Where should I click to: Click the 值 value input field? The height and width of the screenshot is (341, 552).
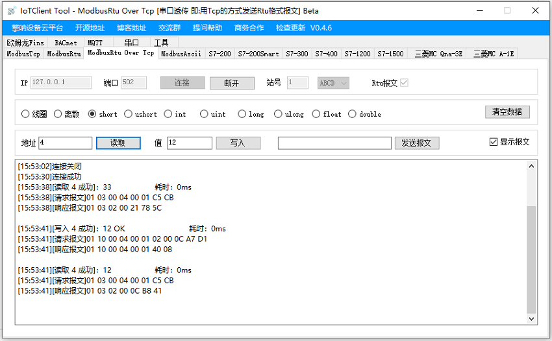pos(190,143)
